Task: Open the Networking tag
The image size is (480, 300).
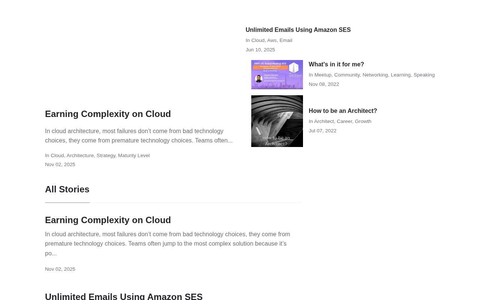Action: coord(375,75)
